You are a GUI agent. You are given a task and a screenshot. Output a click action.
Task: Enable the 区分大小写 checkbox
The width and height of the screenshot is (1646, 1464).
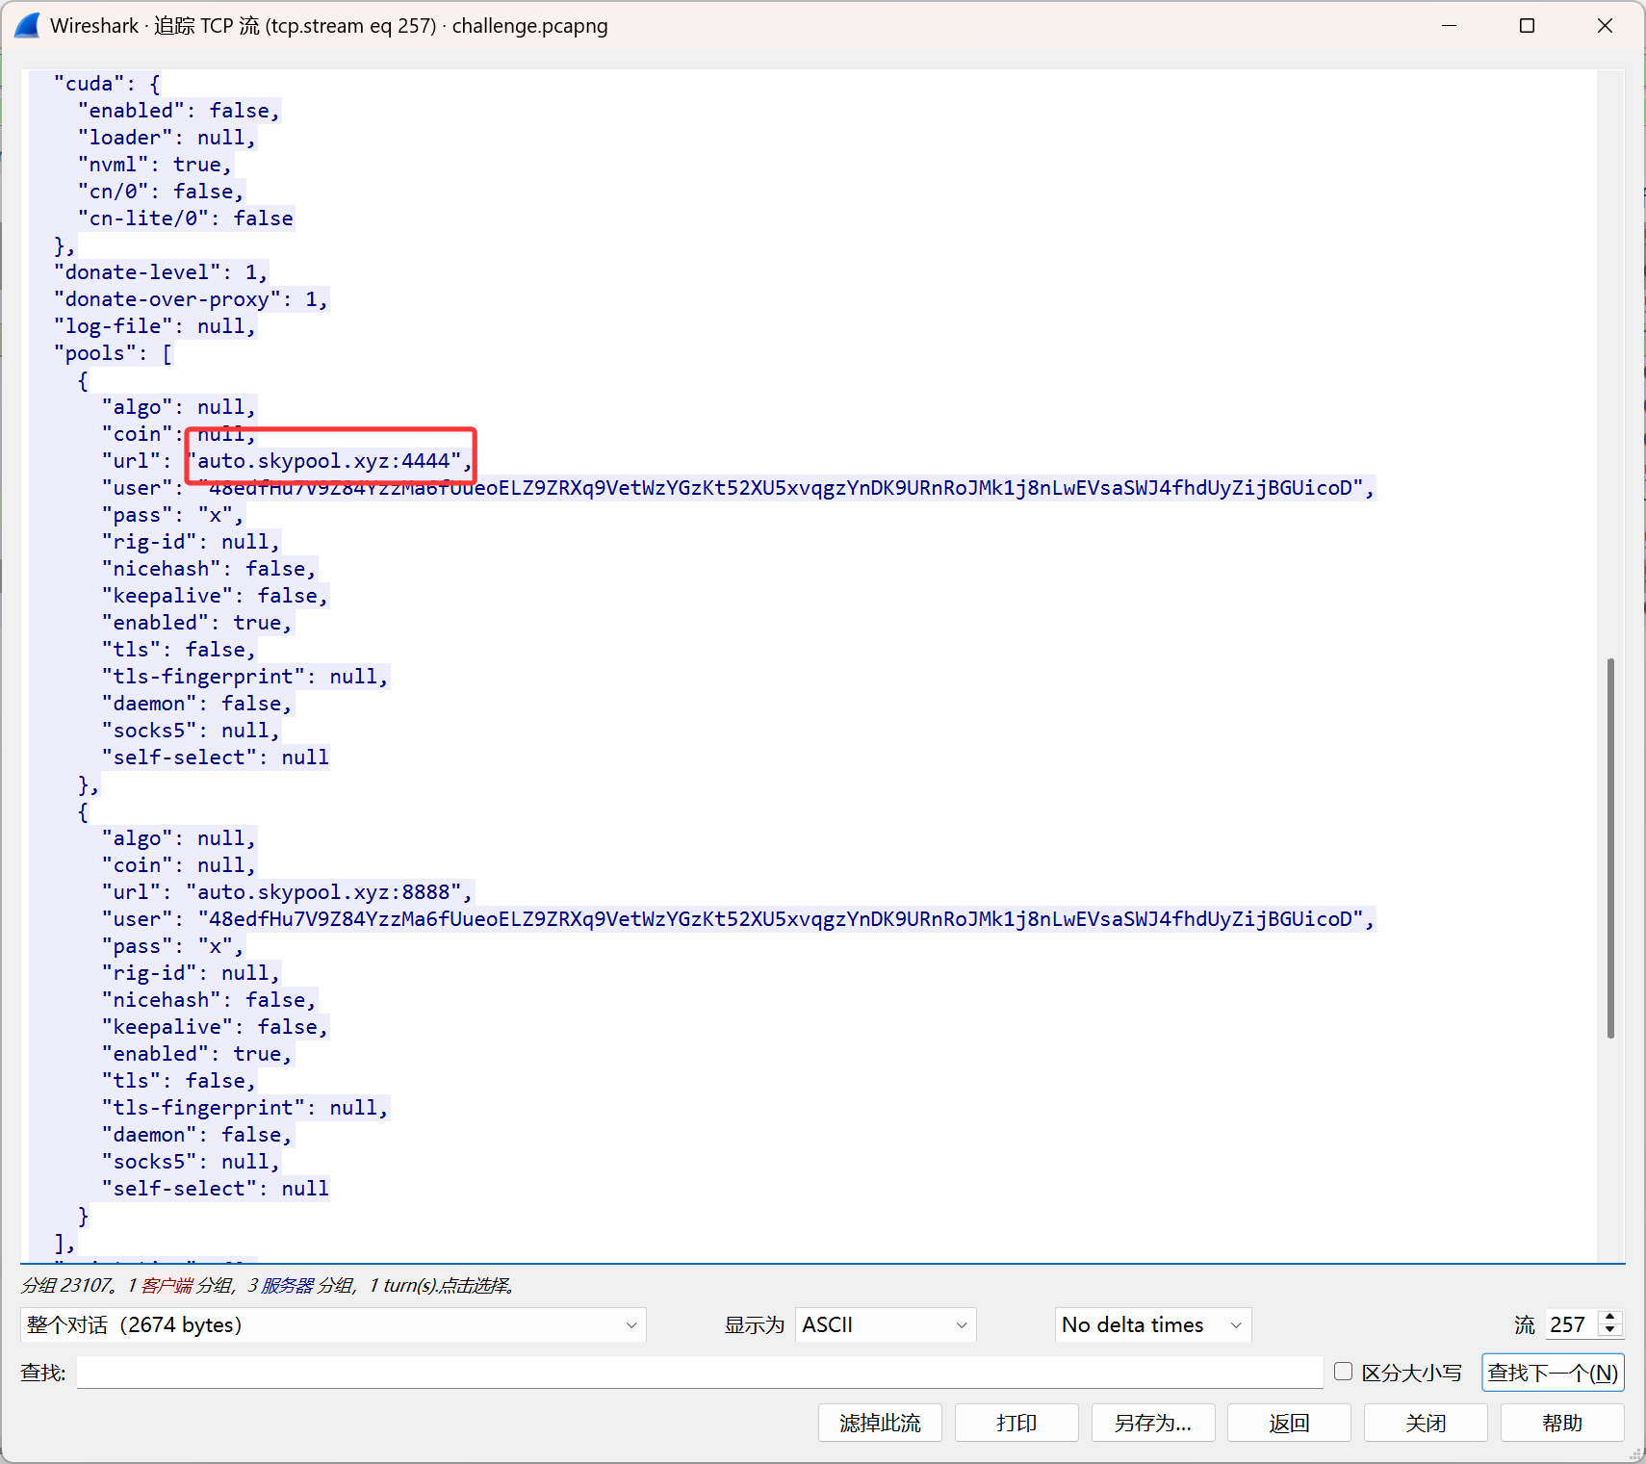pyautogui.click(x=1344, y=1372)
